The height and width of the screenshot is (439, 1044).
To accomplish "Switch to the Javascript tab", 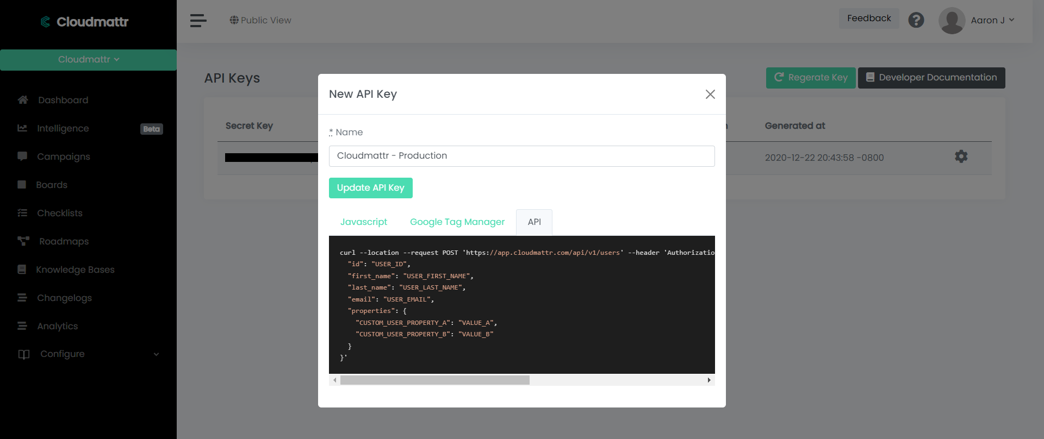I will tap(364, 222).
